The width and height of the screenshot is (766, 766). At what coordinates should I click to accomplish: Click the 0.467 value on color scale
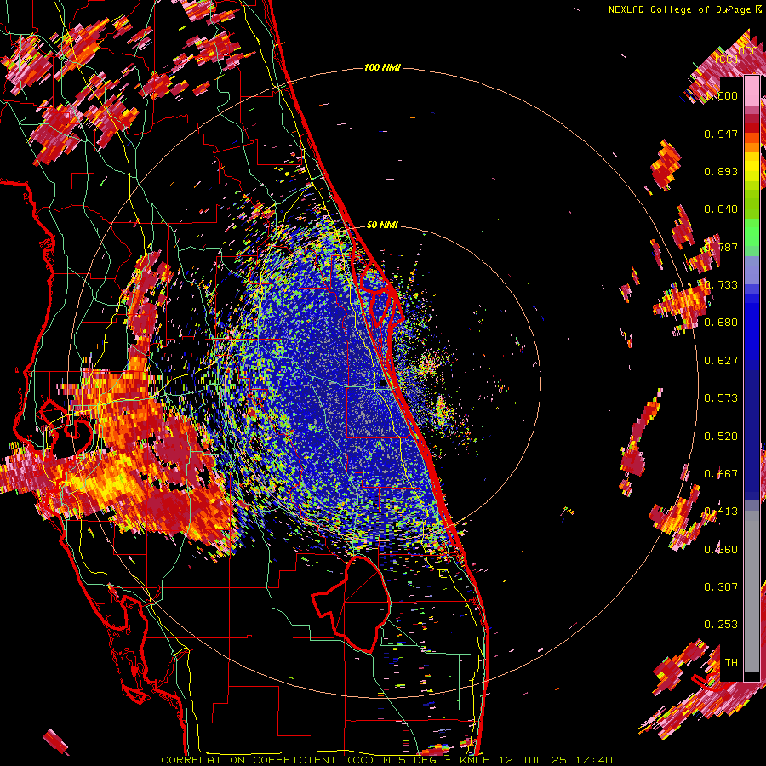tap(721, 474)
